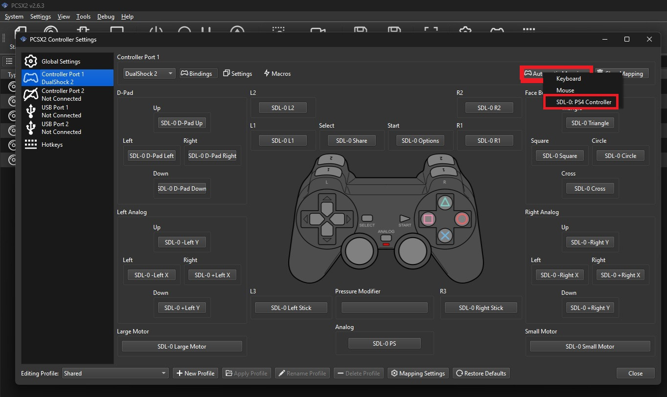Rebind Right Analog Down SDL-0 +Right Y
The width and height of the screenshot is (667, 397).
click(x=590, y=308)
